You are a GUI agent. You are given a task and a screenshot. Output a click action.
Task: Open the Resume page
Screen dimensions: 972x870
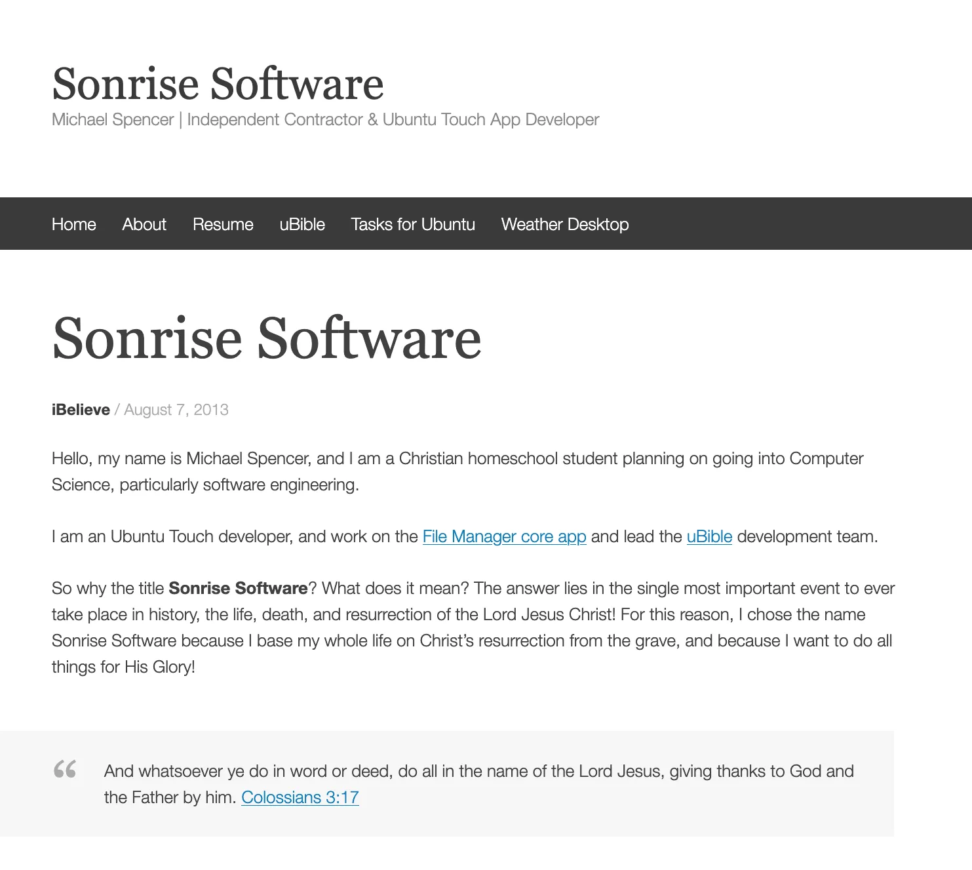tap(223, 224)
